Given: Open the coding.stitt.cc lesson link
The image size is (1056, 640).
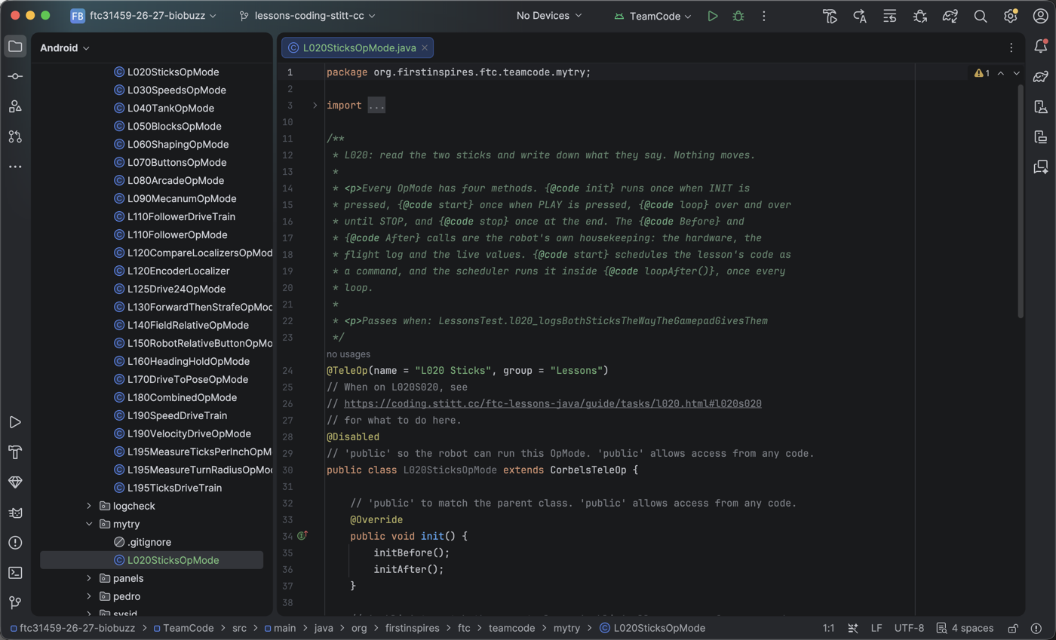Looking at the screenshot, I should pos(553,403).
